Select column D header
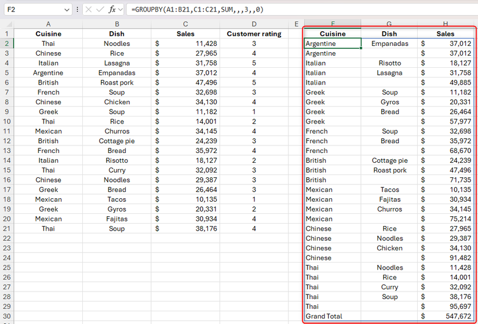 (x=254, y=24)
